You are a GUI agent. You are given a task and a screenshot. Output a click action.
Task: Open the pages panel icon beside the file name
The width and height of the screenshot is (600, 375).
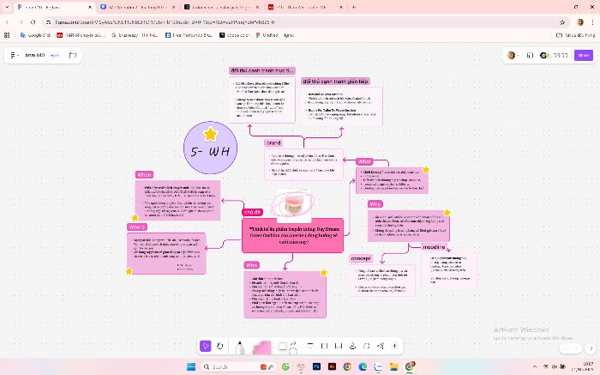click(x=72, y=56)
